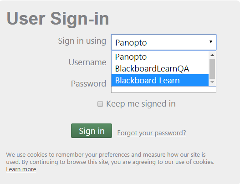240x184 pixels.
Task: Click the gray scrollbar thumb in the provider list
Action: coord(212,69)
